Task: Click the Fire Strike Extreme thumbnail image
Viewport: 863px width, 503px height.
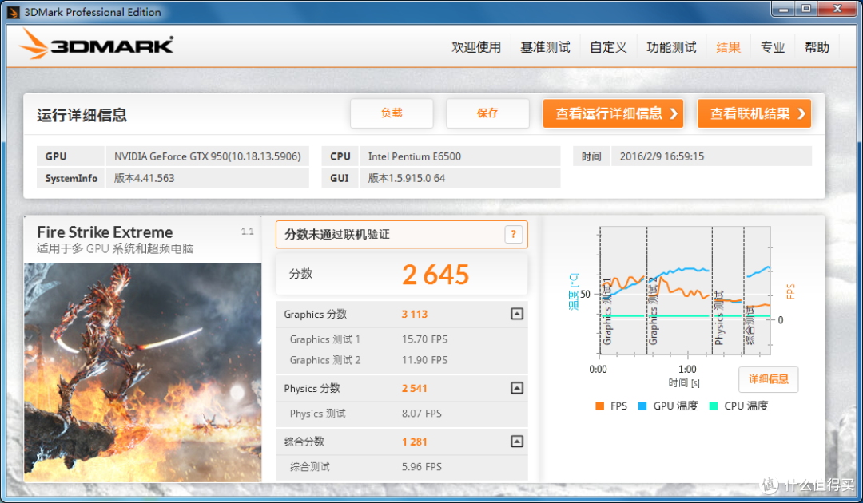Action: (x=142, y=372)
